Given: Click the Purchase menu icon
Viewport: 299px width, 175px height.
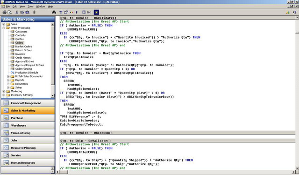Looking at the screenshot, I should [6, 118].
